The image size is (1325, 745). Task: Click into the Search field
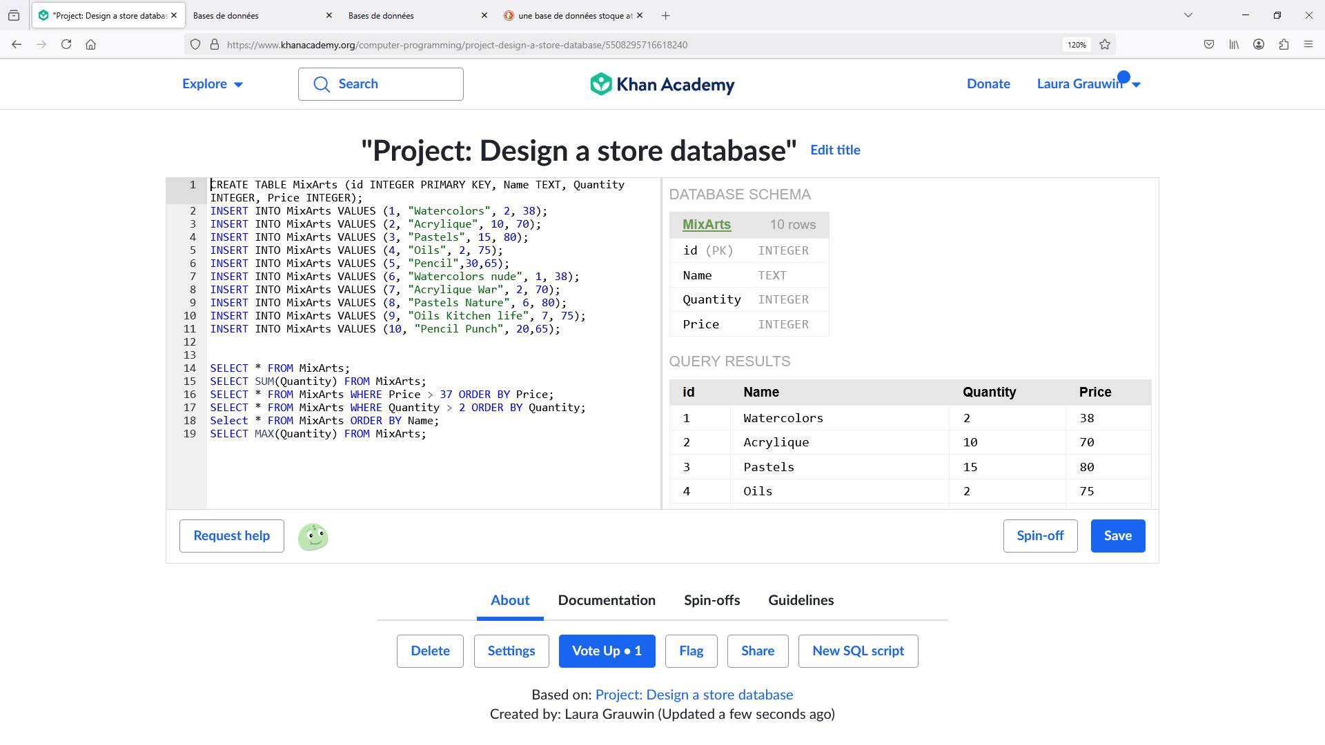(381, 84)
